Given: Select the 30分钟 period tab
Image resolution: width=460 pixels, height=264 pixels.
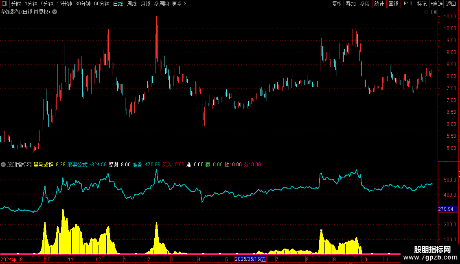Looking at the screenshot, I should click(x=83, y=4).
